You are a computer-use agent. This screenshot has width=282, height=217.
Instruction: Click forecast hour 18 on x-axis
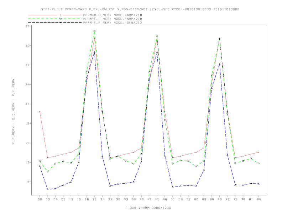[x=87, y=199]
